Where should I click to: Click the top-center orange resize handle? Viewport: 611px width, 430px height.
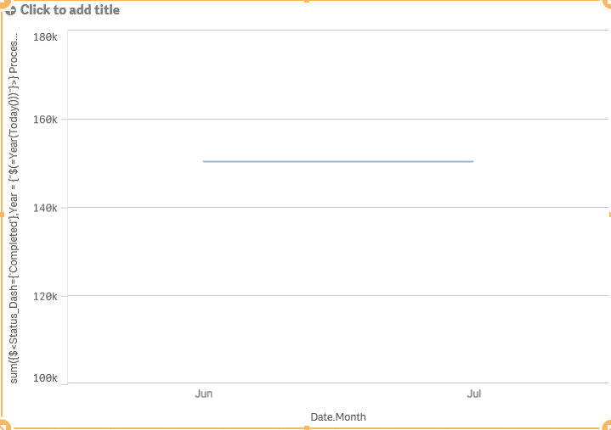(306, 2)
